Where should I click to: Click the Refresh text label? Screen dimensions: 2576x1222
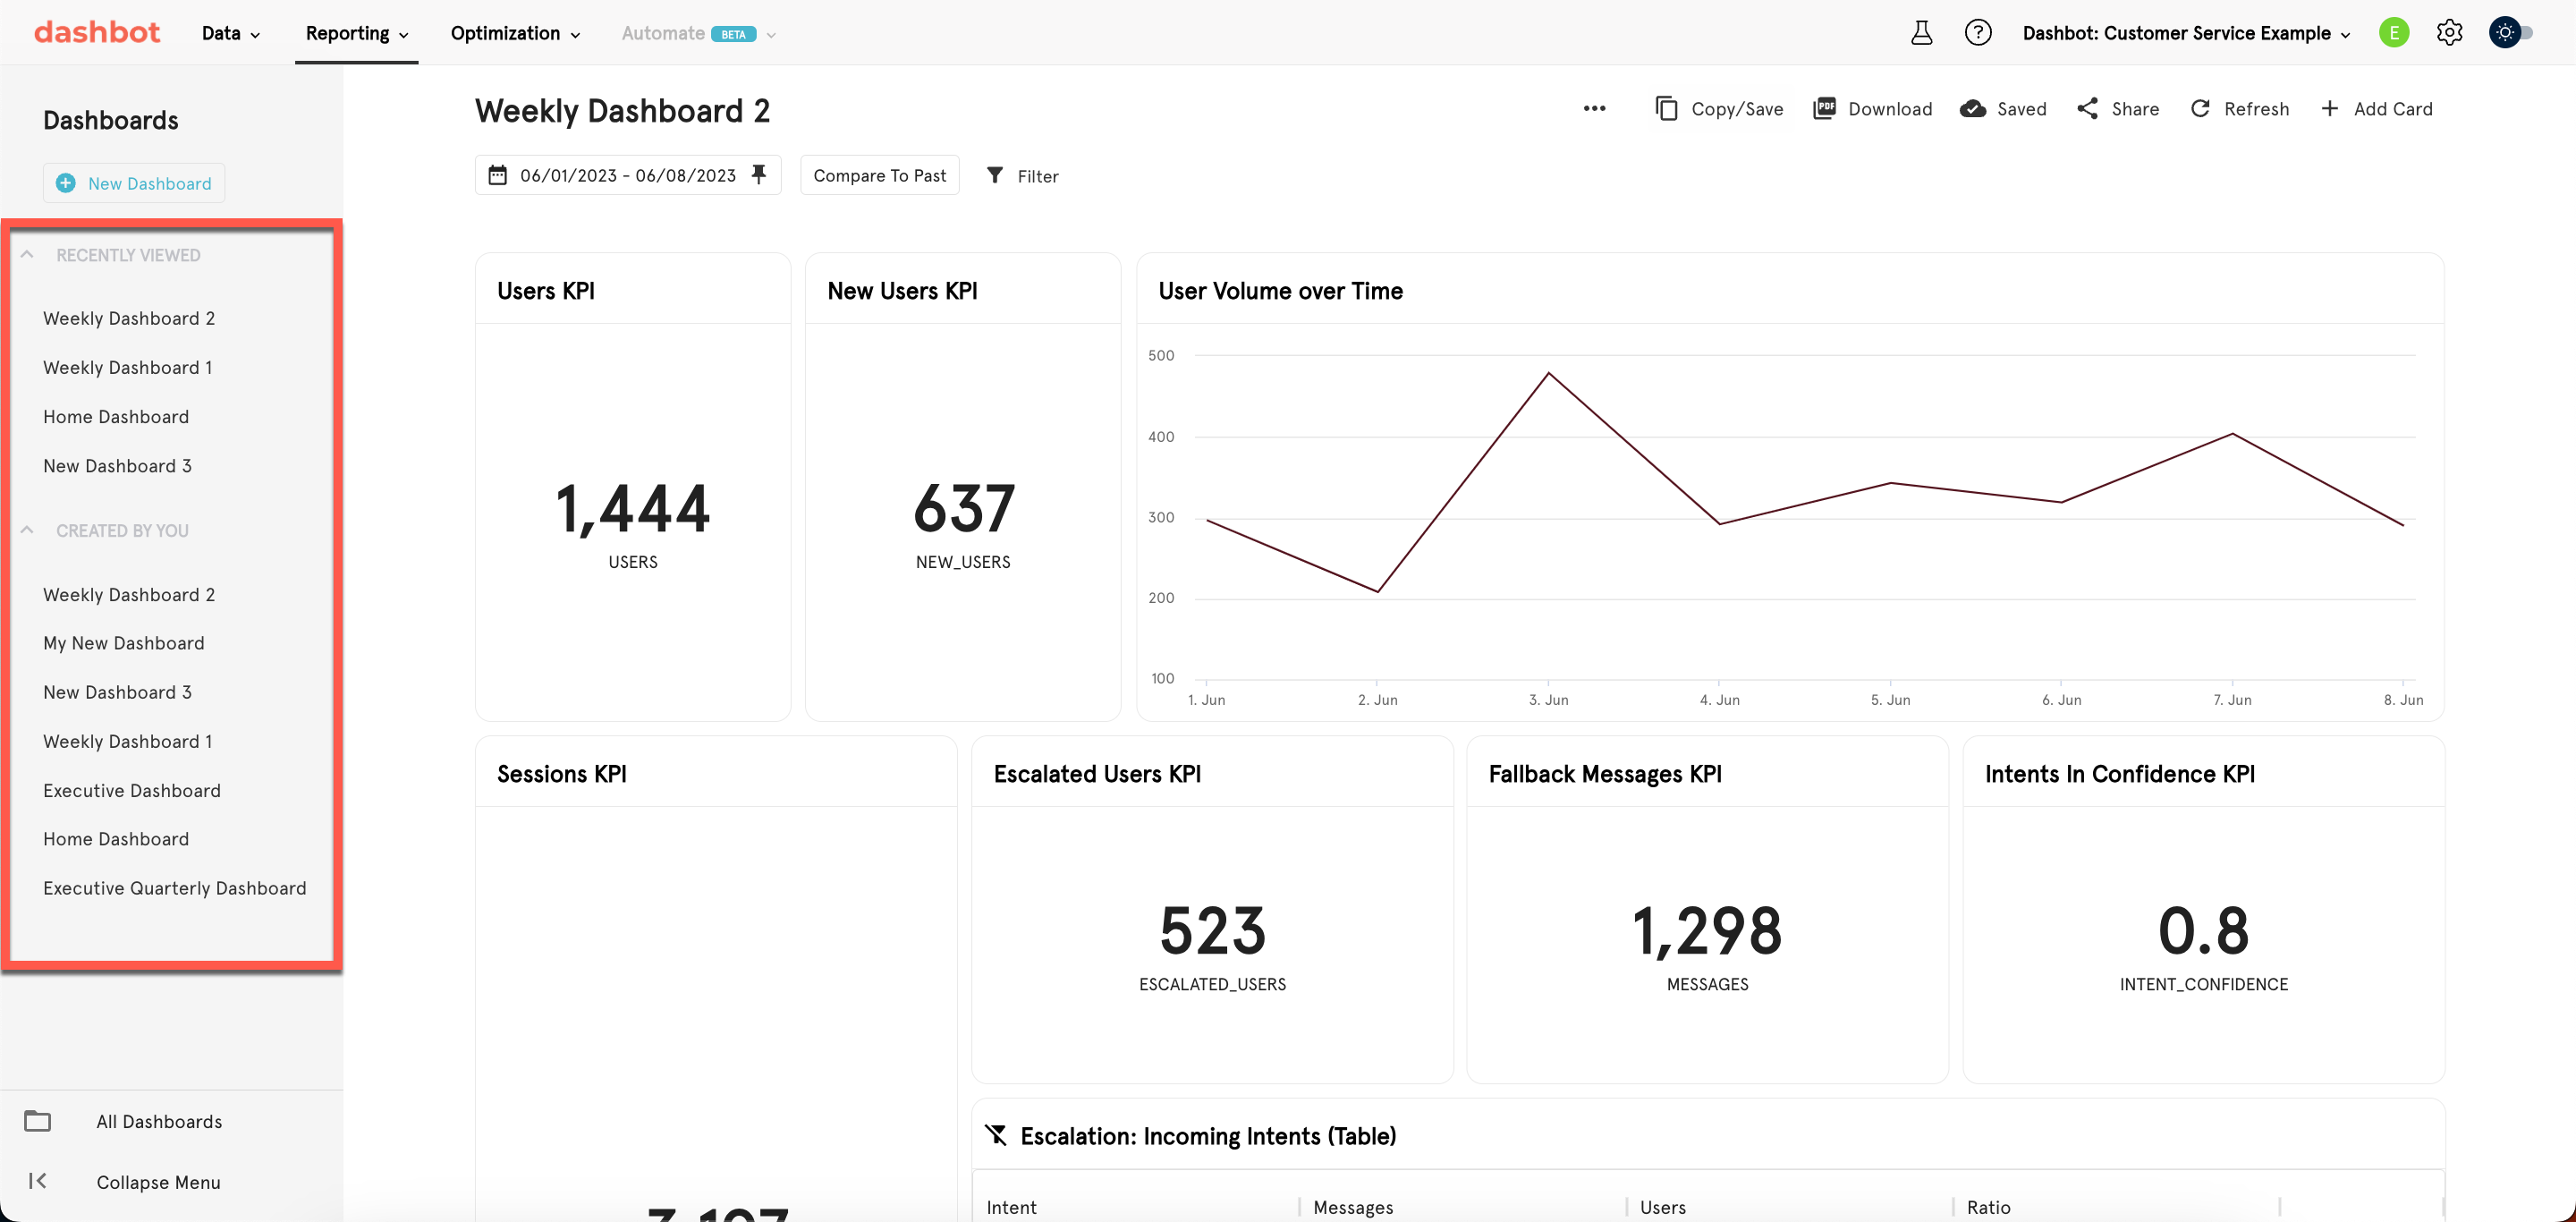(2256, 109)
